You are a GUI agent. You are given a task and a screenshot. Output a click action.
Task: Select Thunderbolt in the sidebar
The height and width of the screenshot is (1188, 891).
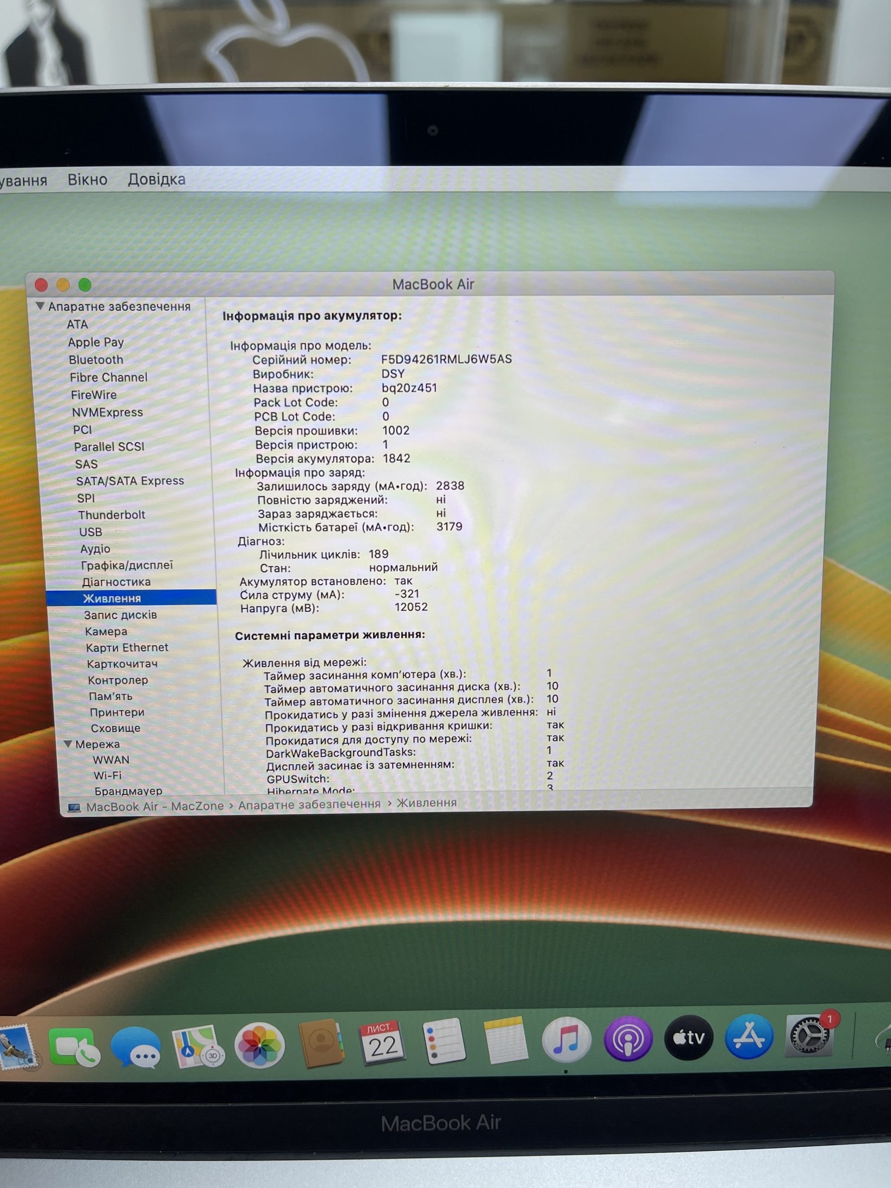pos(112,515)
